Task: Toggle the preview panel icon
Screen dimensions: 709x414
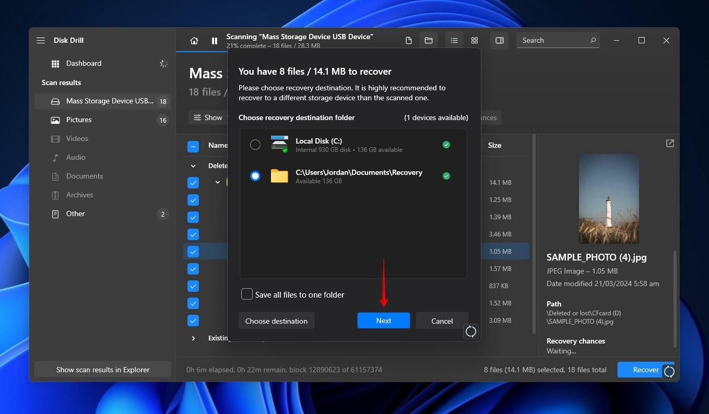Action: tap(500, 41)
